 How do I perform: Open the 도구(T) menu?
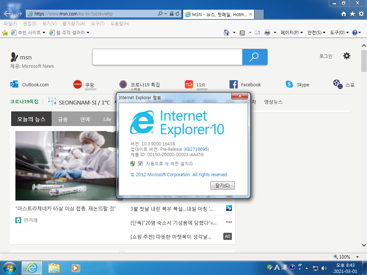point(97,24)
